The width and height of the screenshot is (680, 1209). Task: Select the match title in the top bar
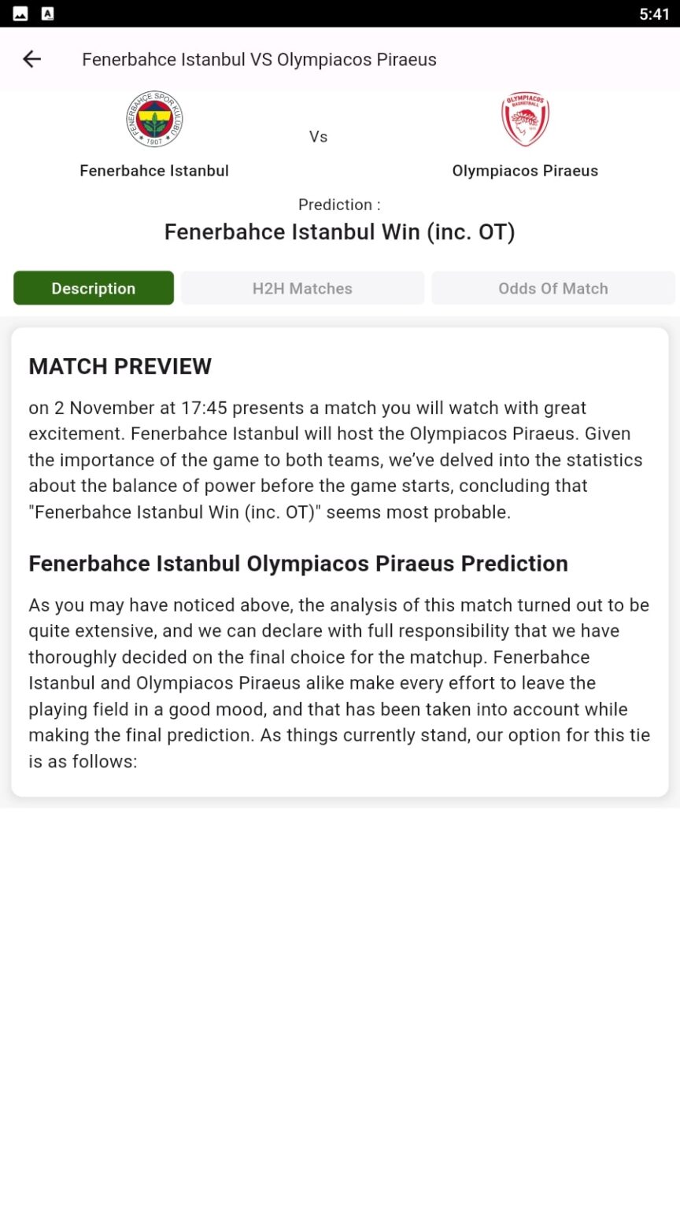coord(259,59)
